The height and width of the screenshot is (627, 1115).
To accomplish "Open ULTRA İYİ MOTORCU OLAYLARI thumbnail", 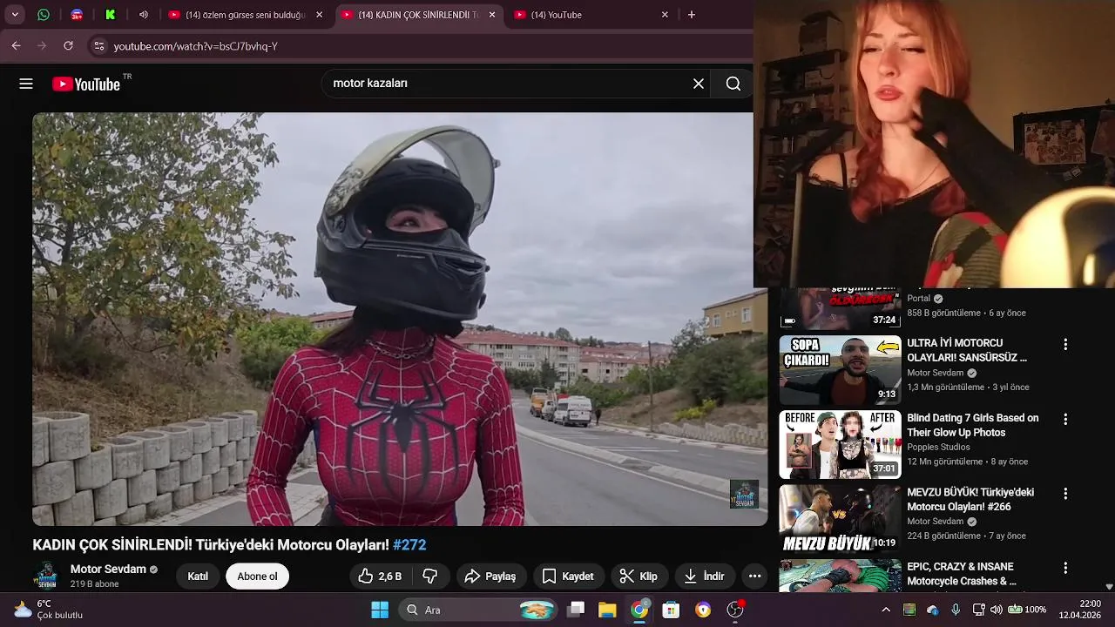I will pyautogui.click(x=840, y=370).
